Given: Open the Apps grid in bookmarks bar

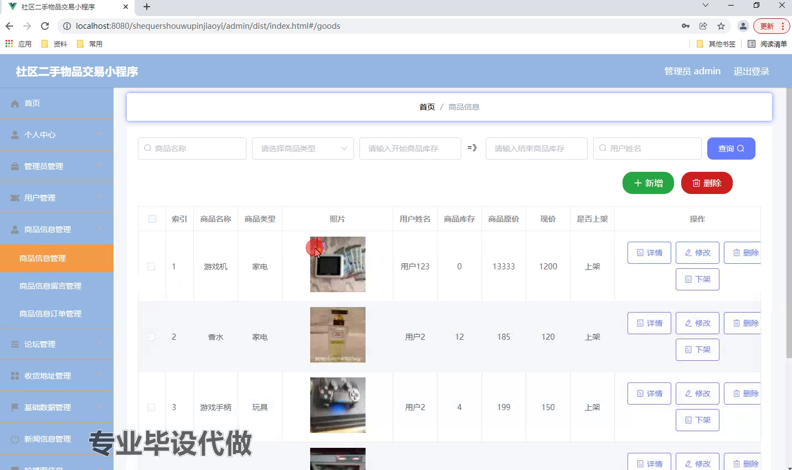Looking at the screenshot, I should pos(19,44).
